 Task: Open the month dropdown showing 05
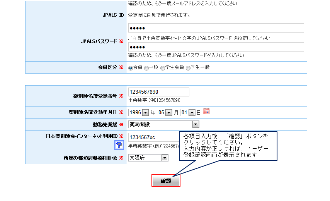[165, 112]
